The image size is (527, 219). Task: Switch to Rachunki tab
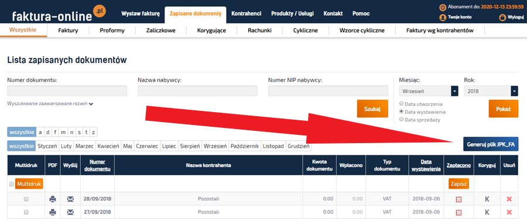coord(259,30)
